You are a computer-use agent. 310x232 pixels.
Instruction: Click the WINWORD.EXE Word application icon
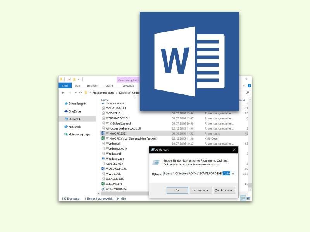103,133
